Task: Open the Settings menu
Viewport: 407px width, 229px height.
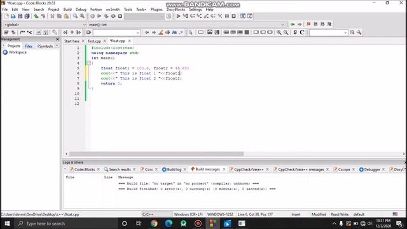Action: pos(195,10)
